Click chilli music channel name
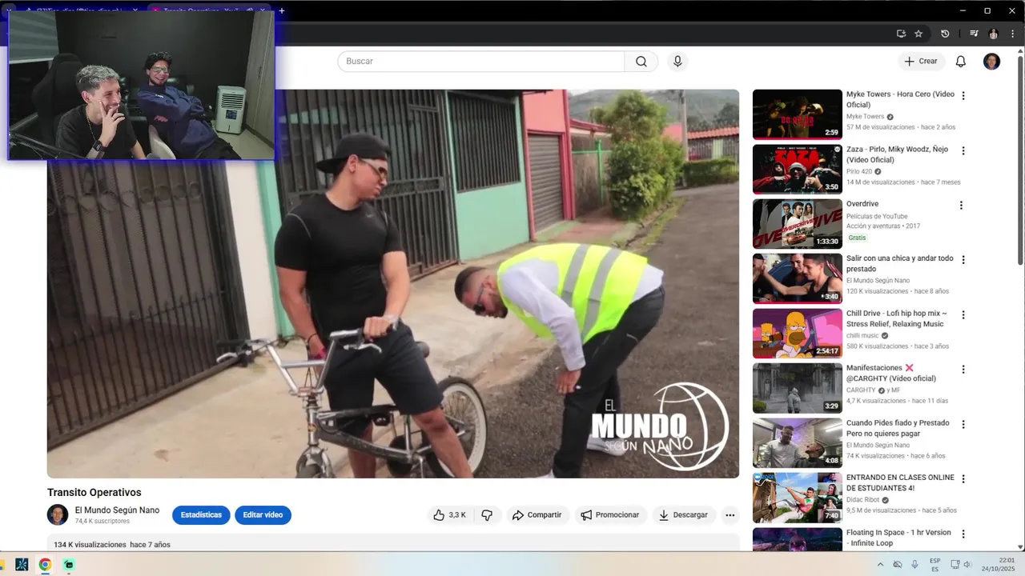This screenshot has height=576, width=1025. click(x=862, y=335)
